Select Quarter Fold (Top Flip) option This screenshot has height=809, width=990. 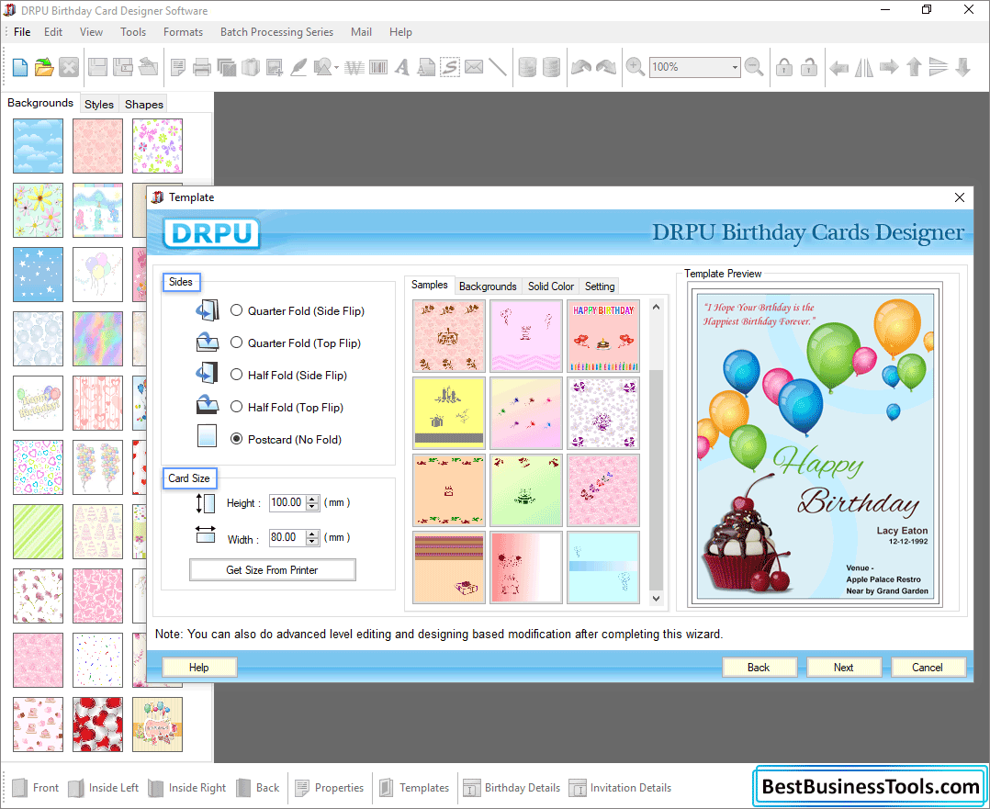pyautogui.click(x=236, y=343)
